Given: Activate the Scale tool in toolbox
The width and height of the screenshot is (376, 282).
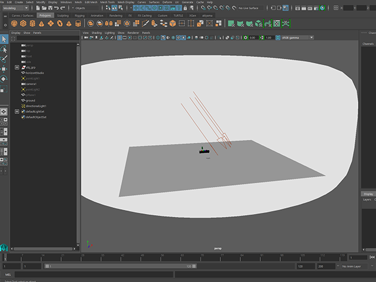Looking at the screenshot, I should pos(4,89).
